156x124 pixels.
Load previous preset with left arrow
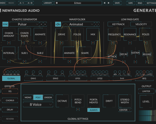tap(105, 3)
